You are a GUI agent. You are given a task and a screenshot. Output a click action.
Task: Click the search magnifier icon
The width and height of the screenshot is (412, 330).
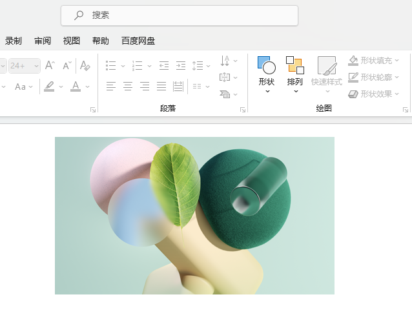(x=79, y=15)
